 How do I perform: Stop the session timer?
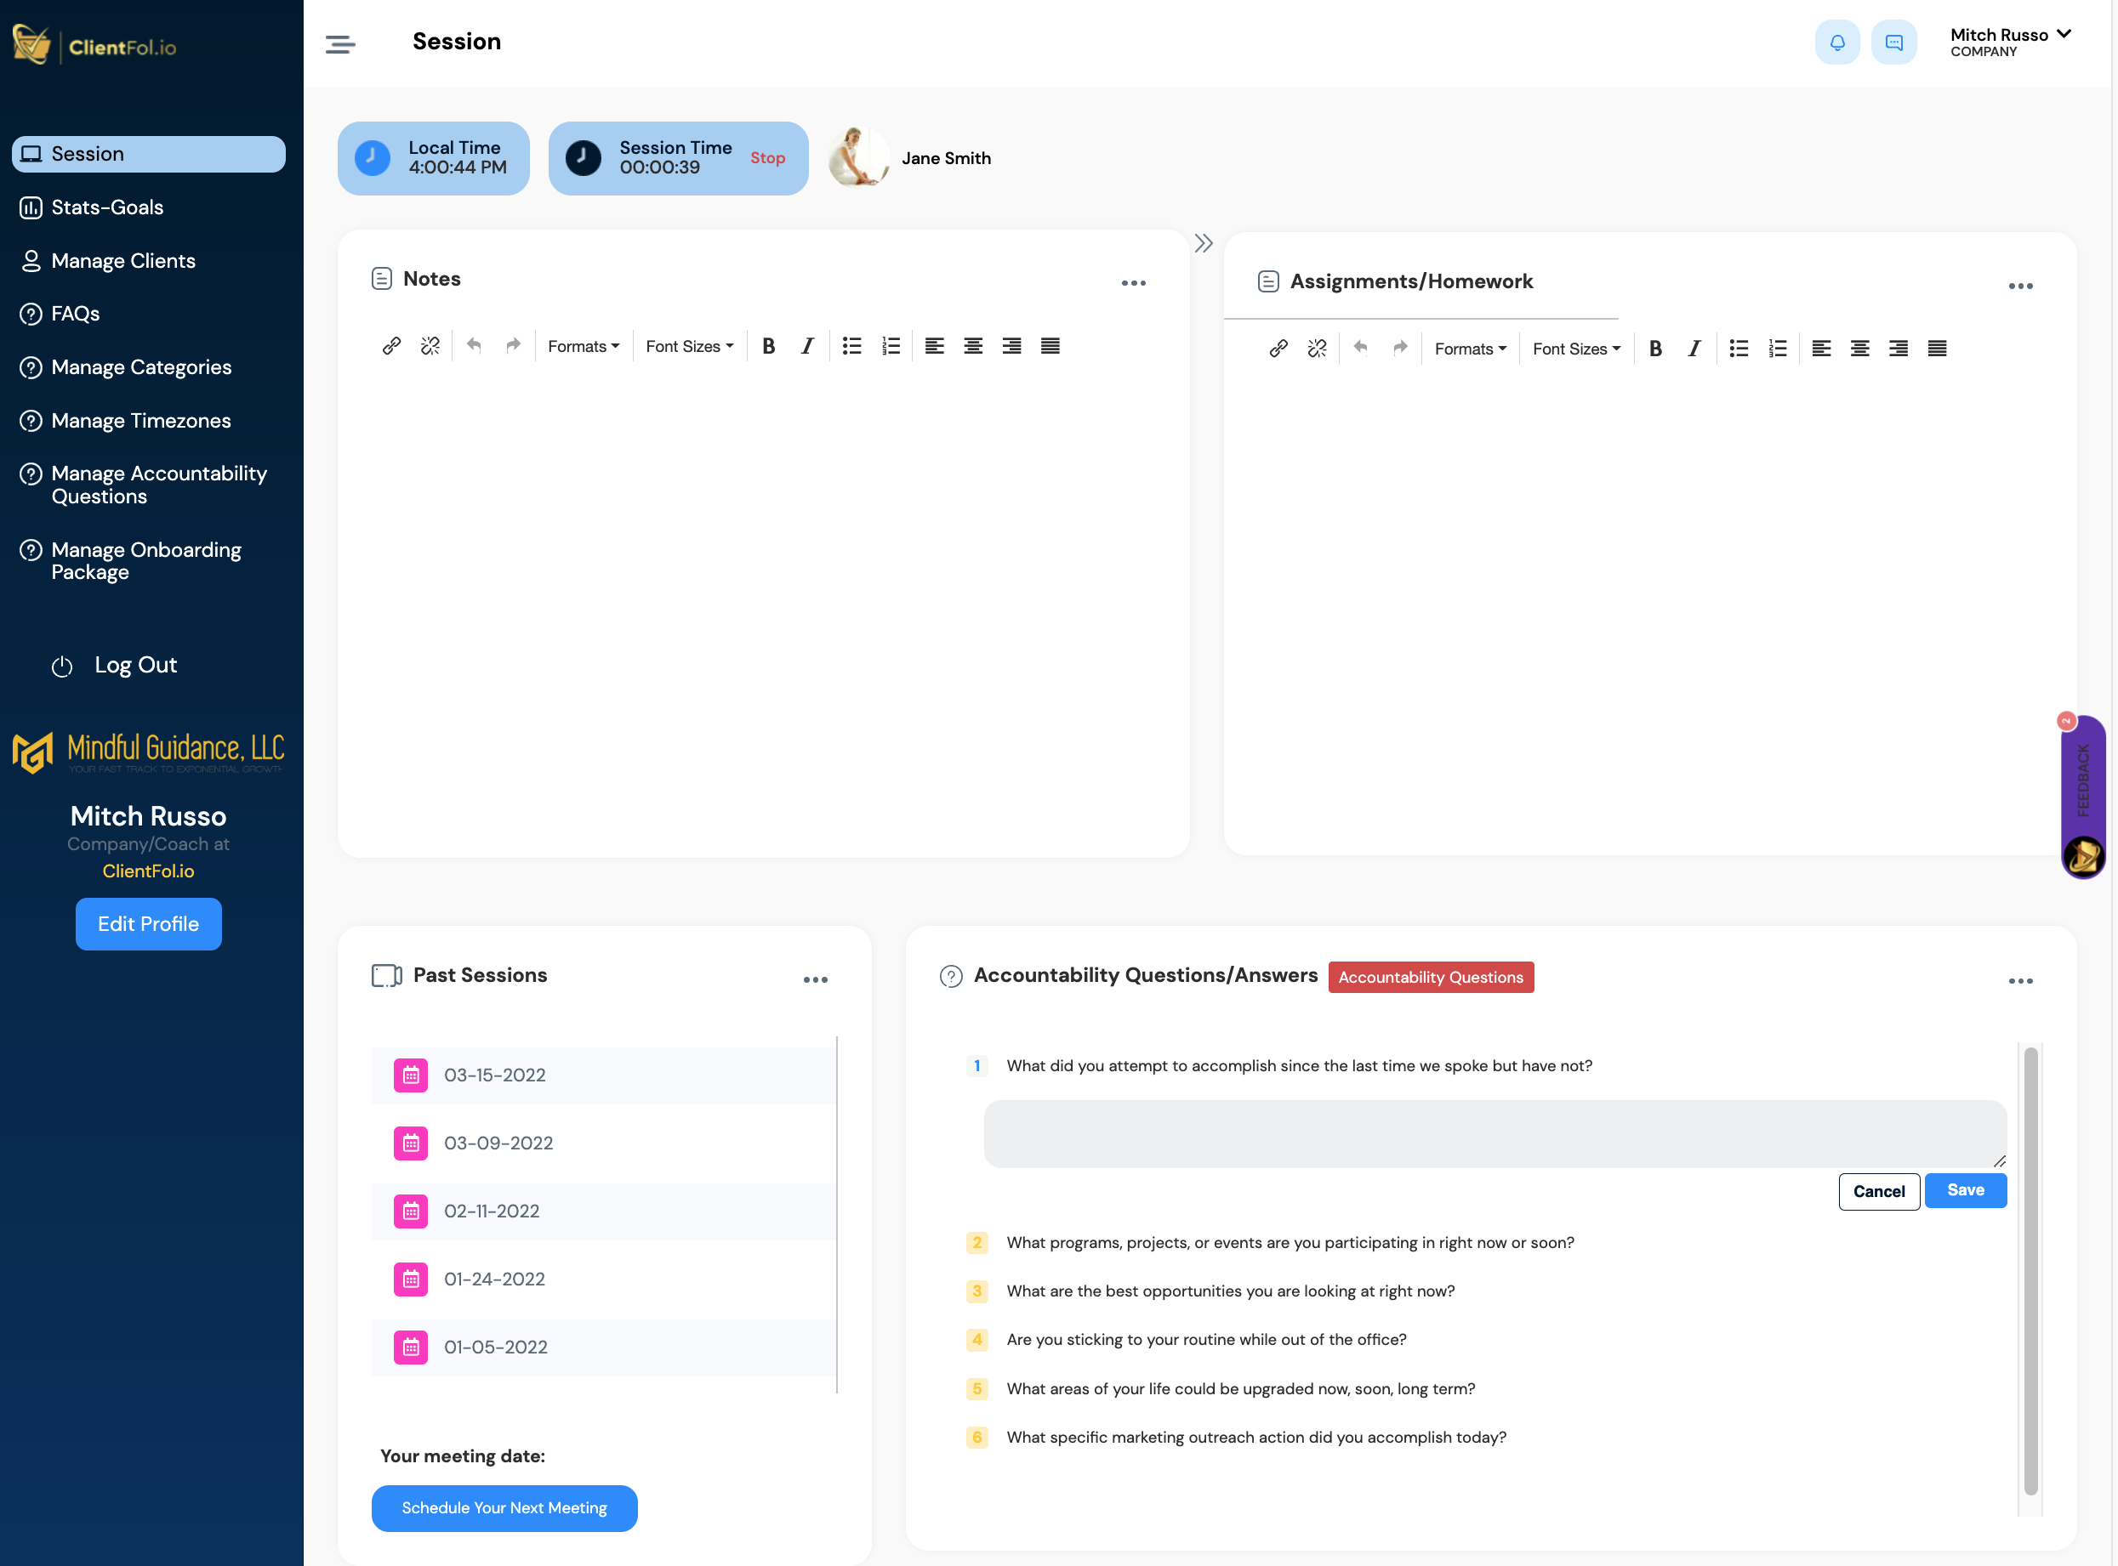[x=767, y=158]
